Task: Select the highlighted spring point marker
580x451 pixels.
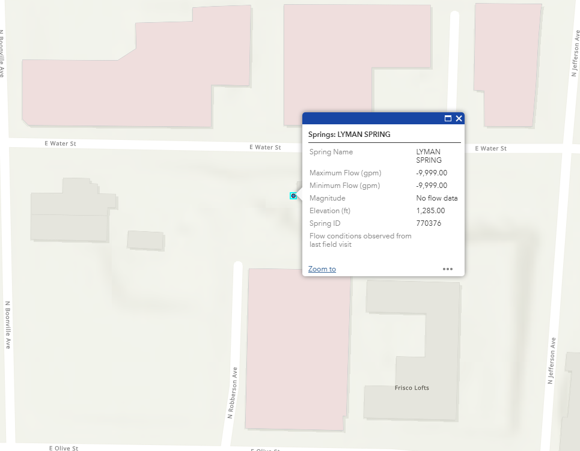Action: (293, 196)
